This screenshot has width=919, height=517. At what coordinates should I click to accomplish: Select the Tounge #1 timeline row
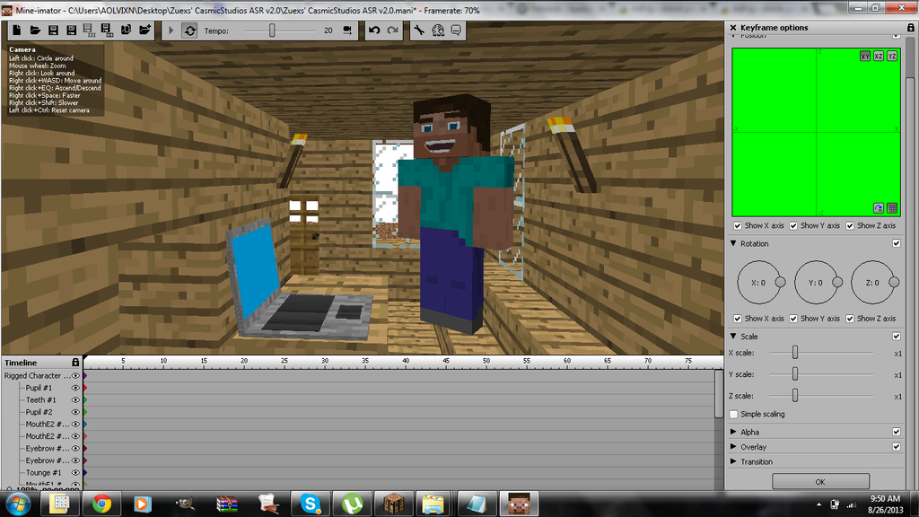pos(398,472)
